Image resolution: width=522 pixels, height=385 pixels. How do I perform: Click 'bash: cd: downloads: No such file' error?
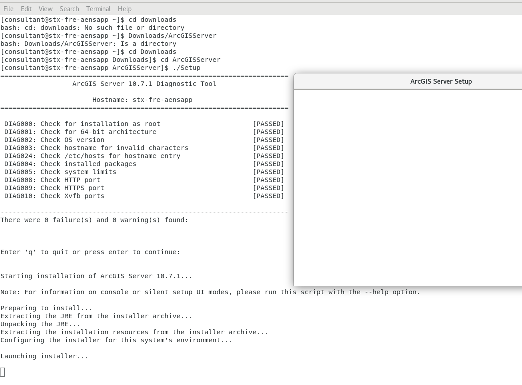coord(92,28)
